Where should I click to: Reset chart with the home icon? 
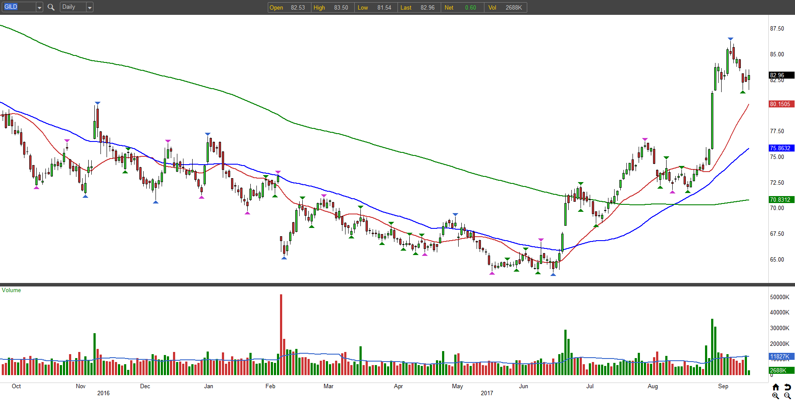point(776,387)
